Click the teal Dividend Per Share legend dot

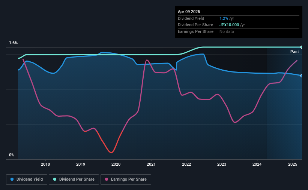point(55,179)
